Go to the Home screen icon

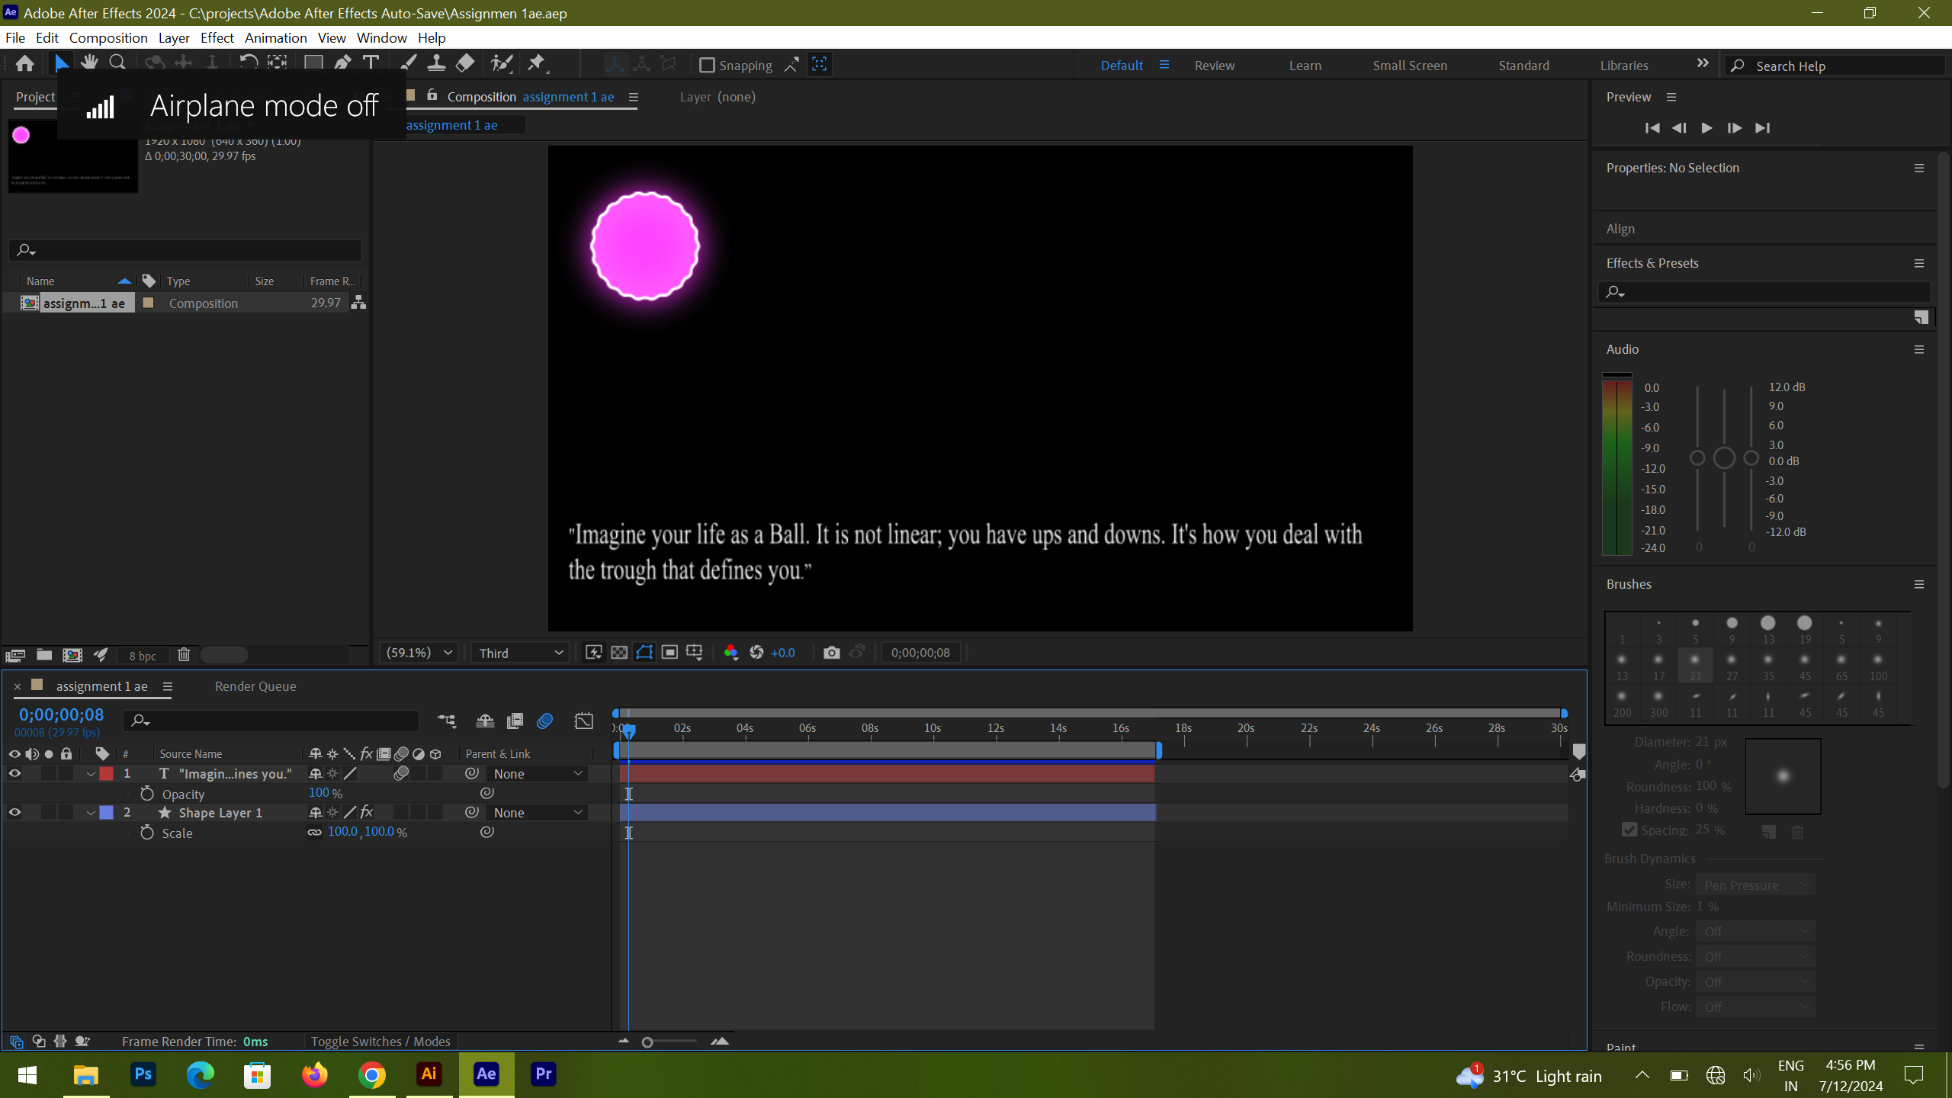(24, 64)
